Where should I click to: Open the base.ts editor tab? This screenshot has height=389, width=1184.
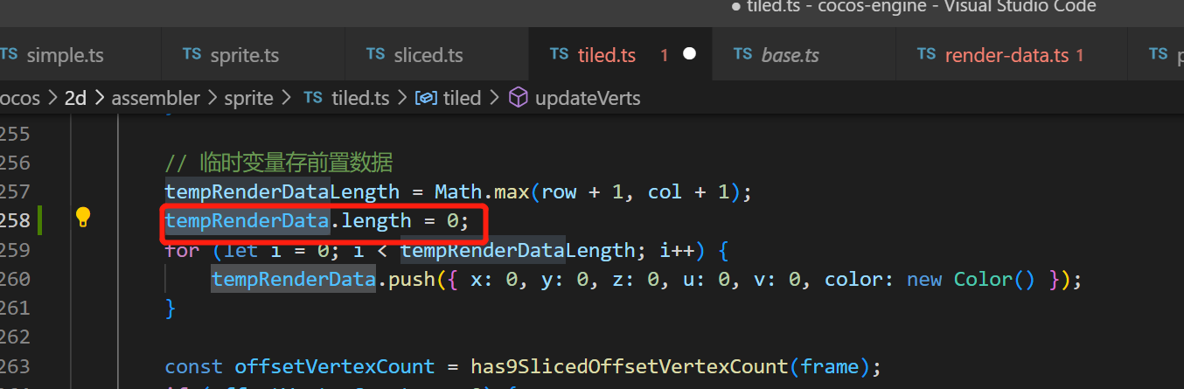[790, 55]
